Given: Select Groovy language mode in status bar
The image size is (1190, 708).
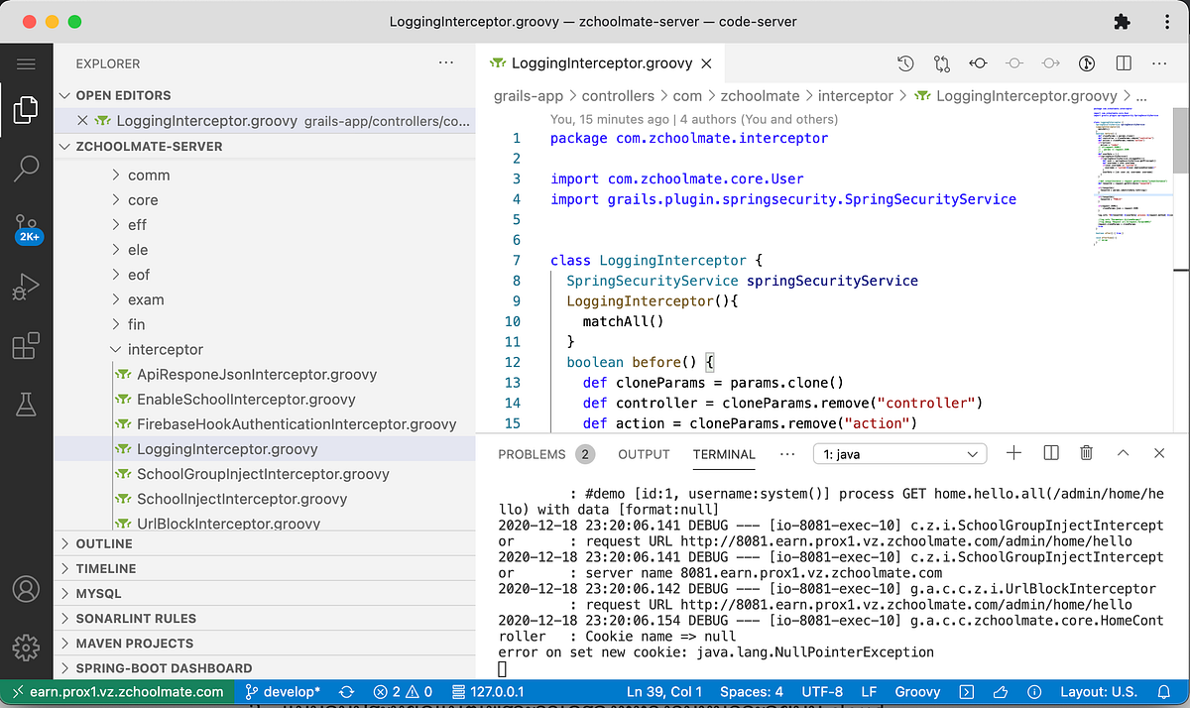Looking at the screenshot, I should coord(916,691).
